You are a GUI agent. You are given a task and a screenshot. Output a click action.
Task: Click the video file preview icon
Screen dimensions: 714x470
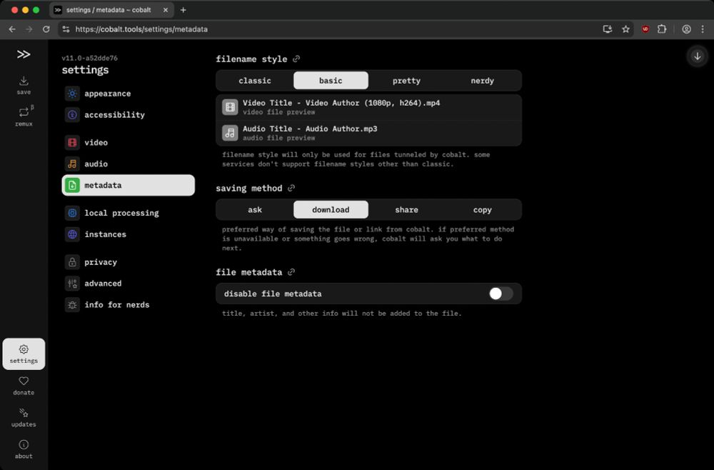[x=230, y=107]
